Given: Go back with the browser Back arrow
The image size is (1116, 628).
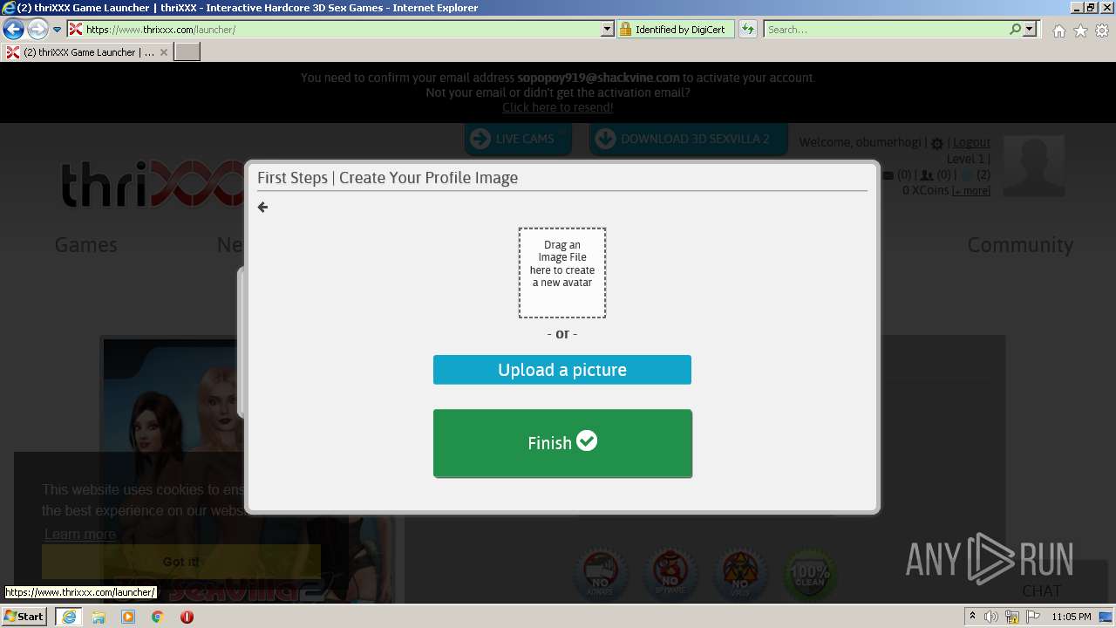Looking at the screenshot, I should pyautogui.click(x=13, y=29).
